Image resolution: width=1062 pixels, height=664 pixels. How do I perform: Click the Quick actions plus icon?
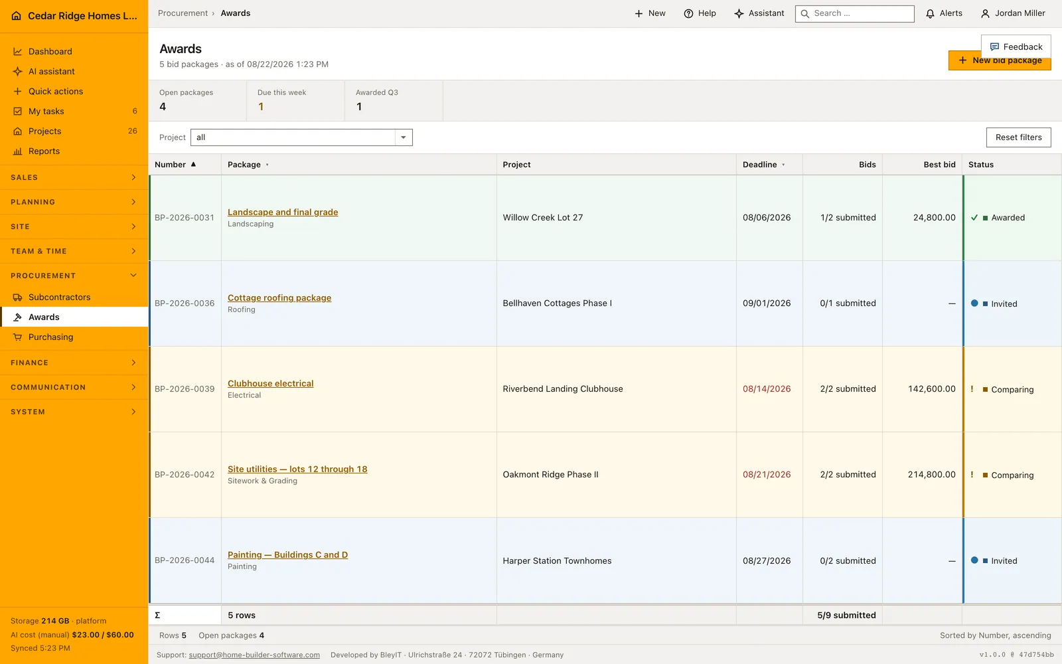point(18,91)
